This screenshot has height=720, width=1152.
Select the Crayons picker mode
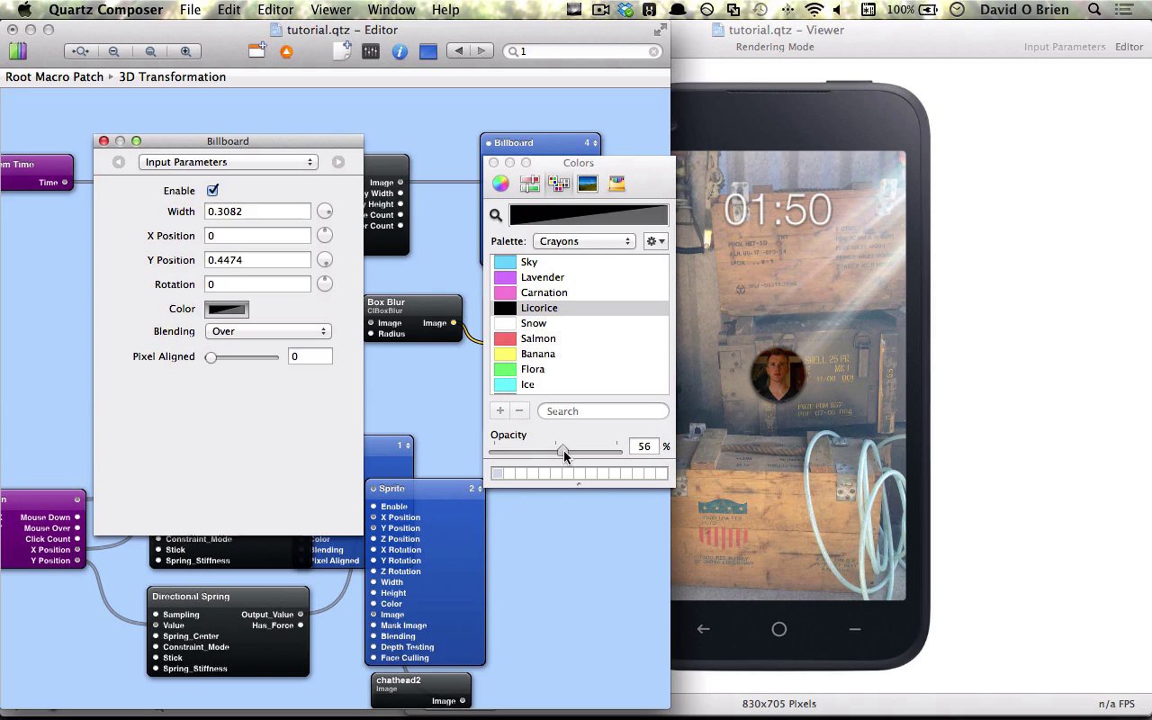pyautogui.click(x=617, y=183)
